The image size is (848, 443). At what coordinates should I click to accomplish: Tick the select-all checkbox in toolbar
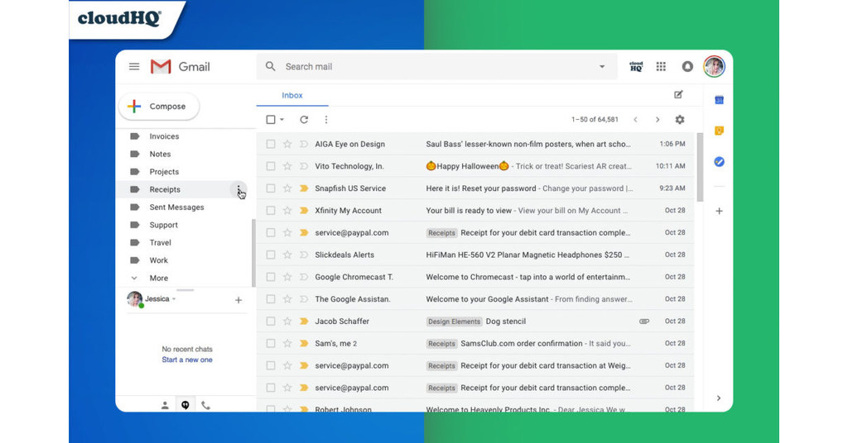pyautogui.click(x=271, y=119)
